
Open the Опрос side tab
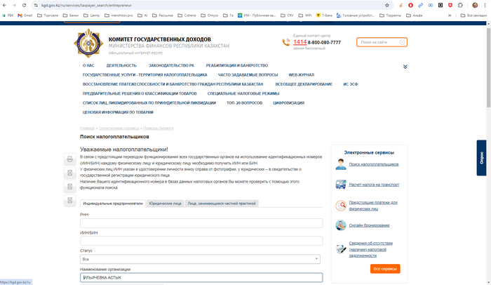(482, 158)
